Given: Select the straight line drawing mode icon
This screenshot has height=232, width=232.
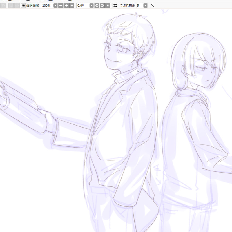Looking at the screenshot, I should click(153, 6).
